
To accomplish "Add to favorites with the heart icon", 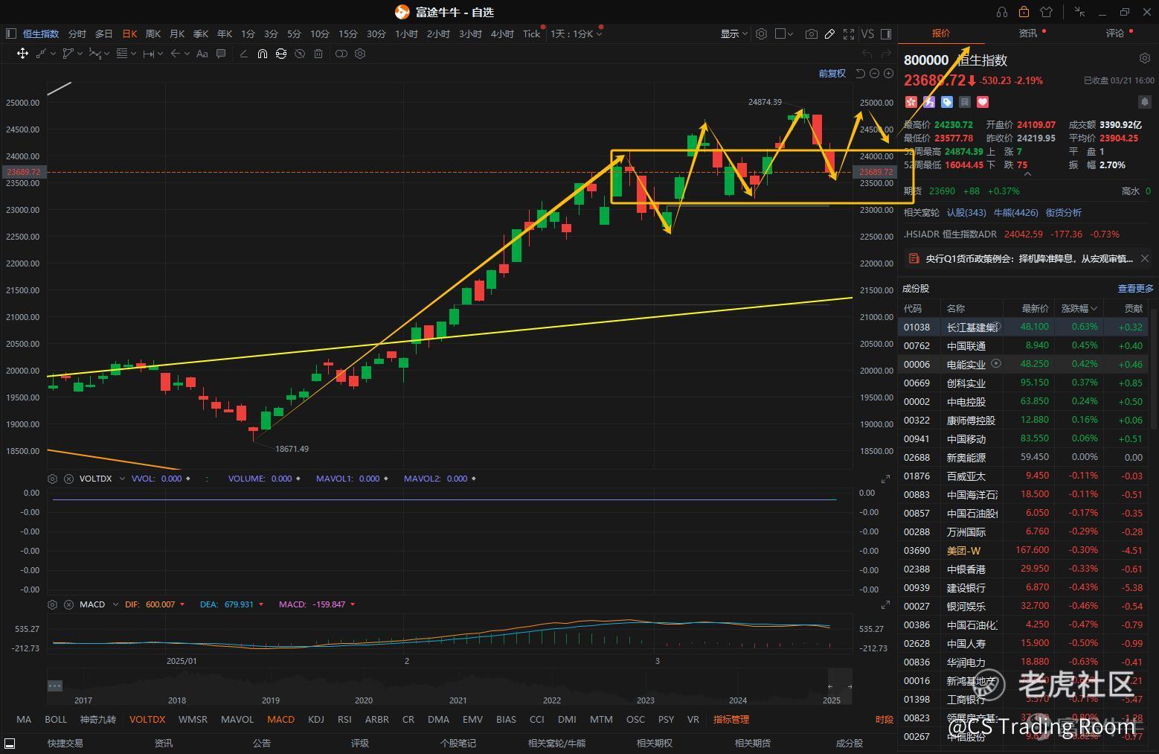I will click(x=983, y=102).
